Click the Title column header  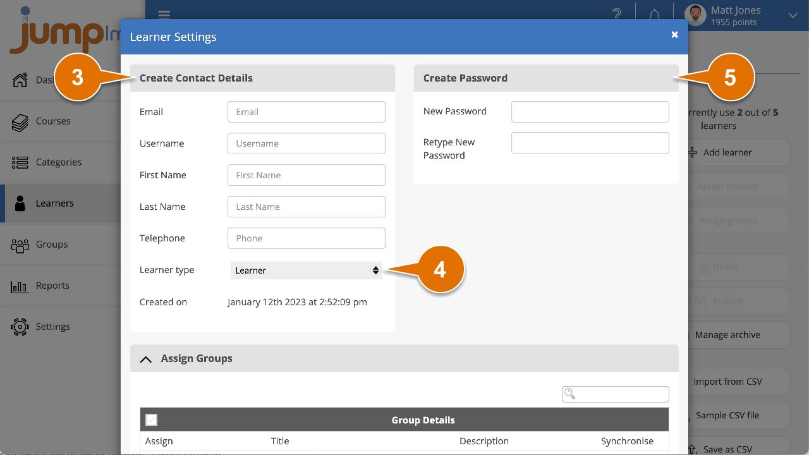pos(280,441)
